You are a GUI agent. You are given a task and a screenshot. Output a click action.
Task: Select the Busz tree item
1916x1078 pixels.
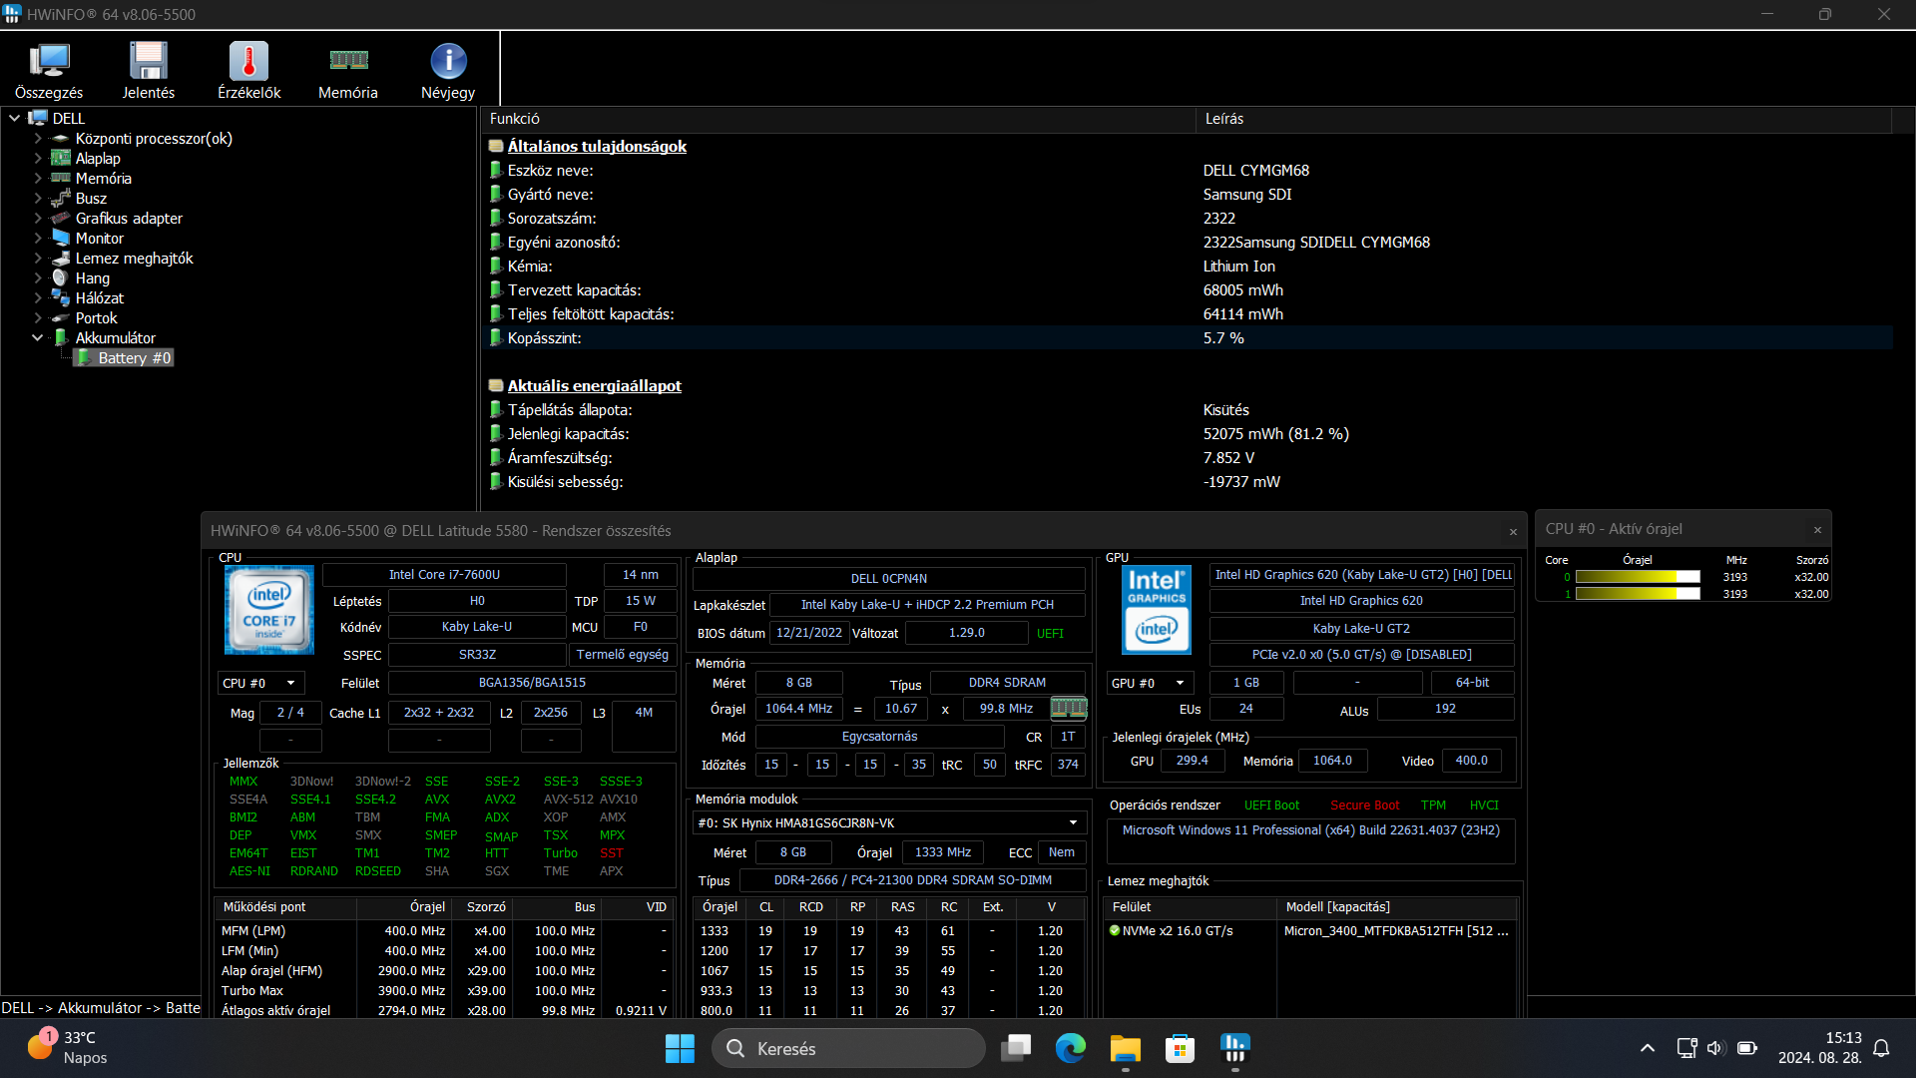[91, 198]
